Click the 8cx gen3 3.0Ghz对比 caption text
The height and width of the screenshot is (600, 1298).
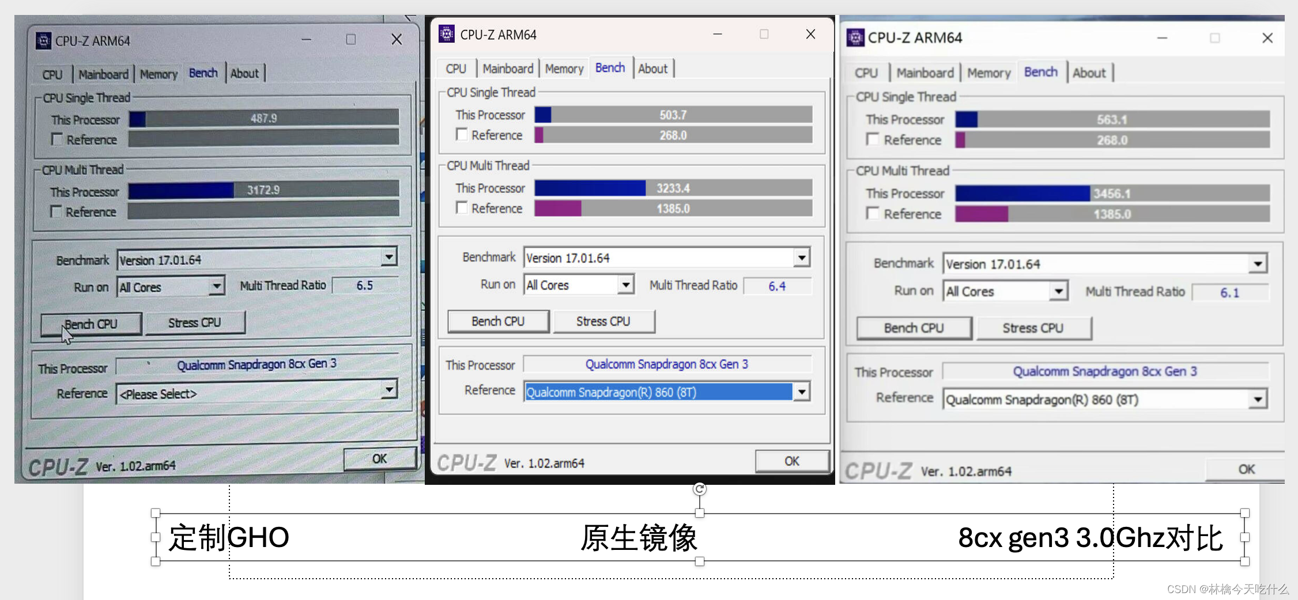pyautogui.click(x=1091, y=537)
